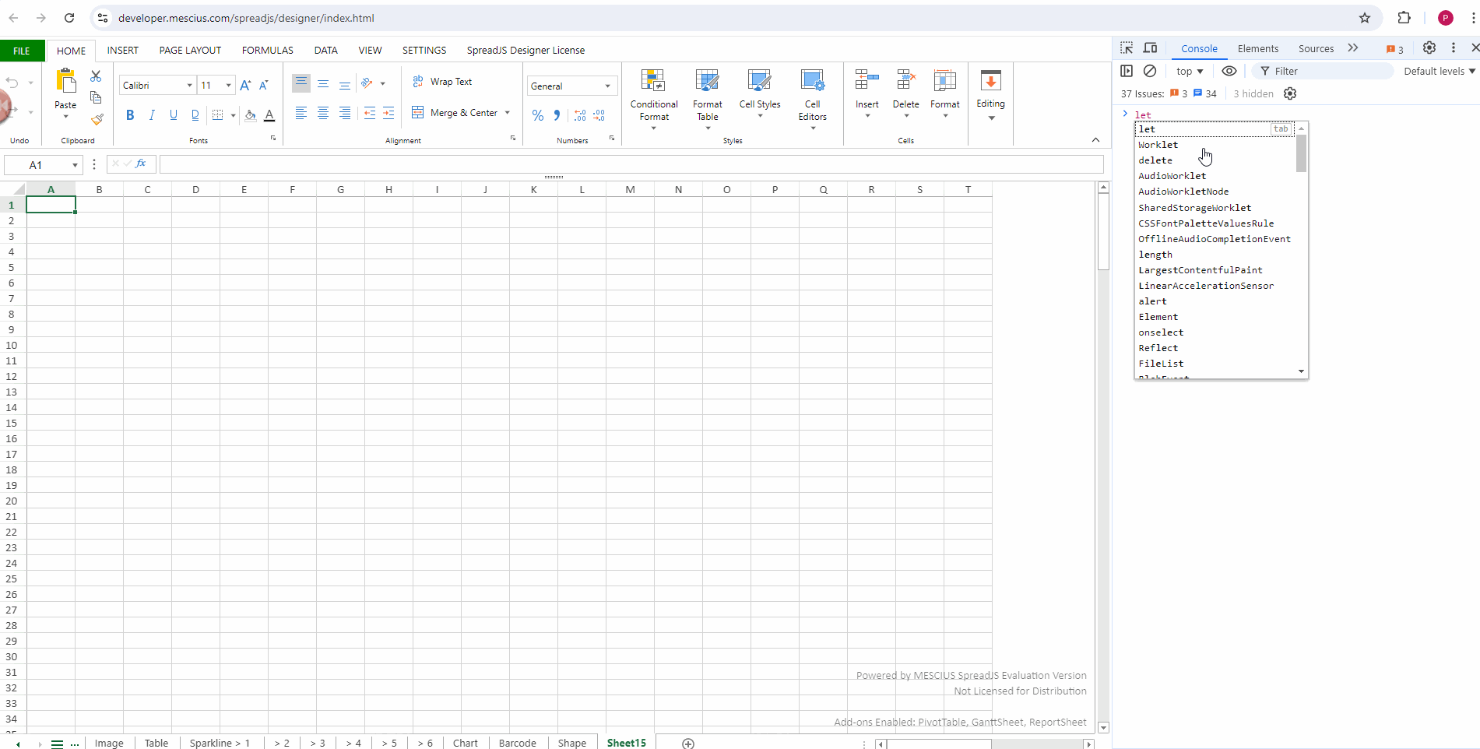Screen dimensions: 1480x749
Task: Align cell text to the right
Action: tap(345, 114)
